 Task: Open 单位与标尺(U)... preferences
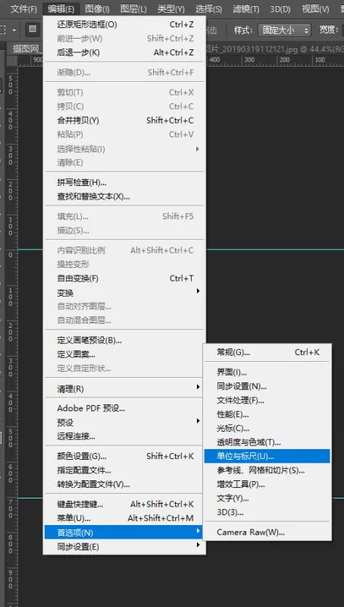point(267,456)
